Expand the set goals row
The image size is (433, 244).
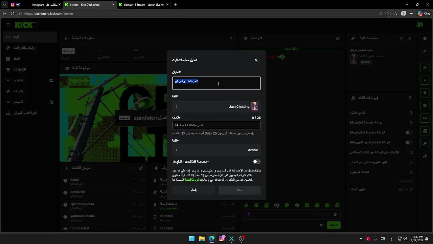tap(381, 189)
